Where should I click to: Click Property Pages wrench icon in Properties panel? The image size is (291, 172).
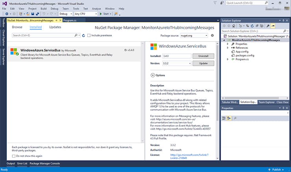click(x=235, y=118)
